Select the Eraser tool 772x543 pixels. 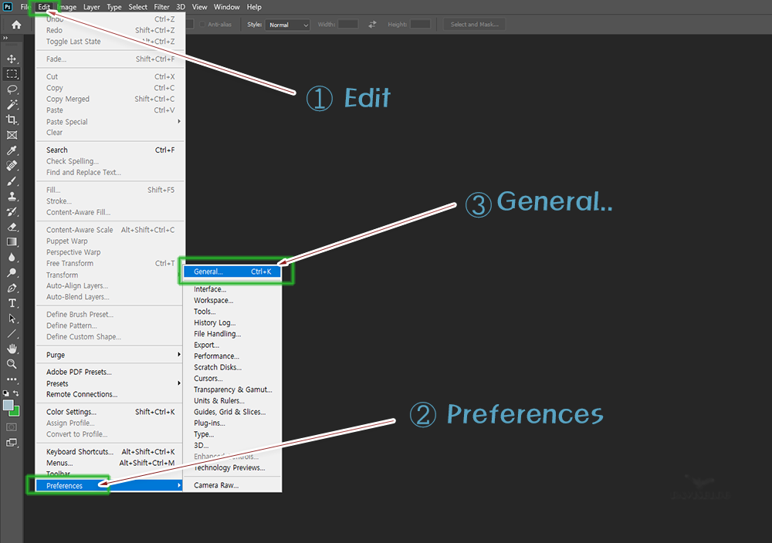pos(12,227)
